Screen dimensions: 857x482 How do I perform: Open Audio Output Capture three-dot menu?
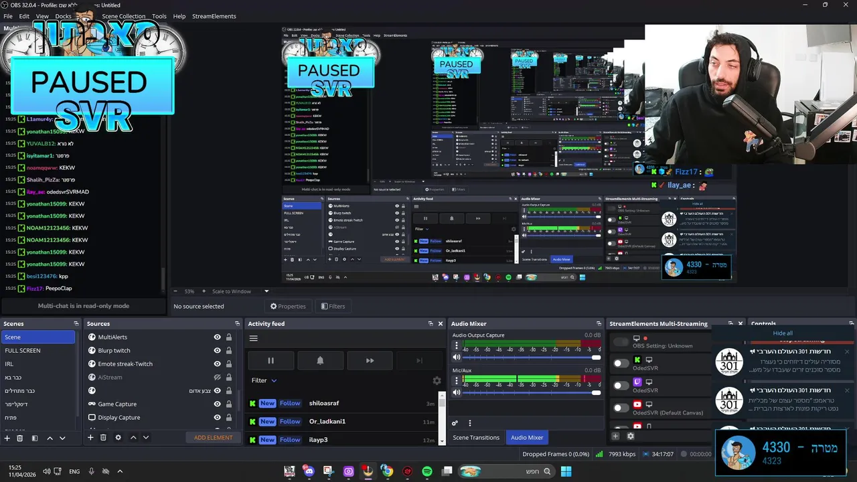[457, 346]
